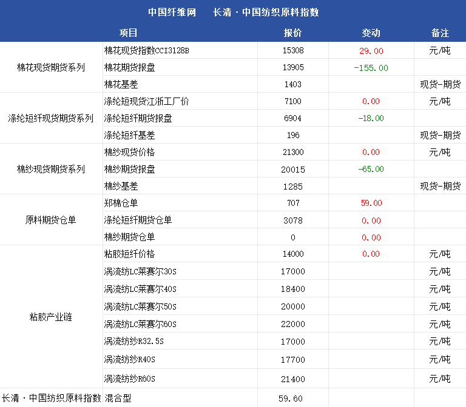Click the 中国纤维网 title text
The height and width of the screenshot is (407, 466).
pyautogui.click(x=172, y=12)
